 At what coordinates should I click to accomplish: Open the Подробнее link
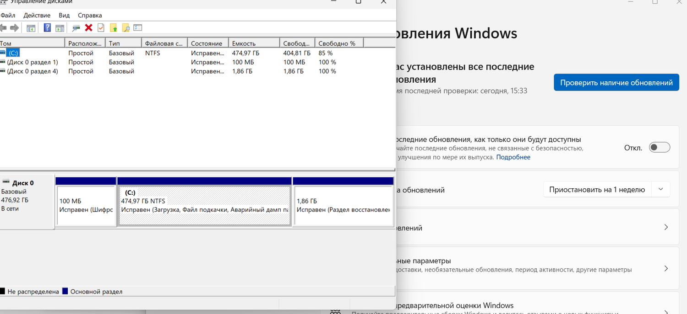(x=513, y=157)
